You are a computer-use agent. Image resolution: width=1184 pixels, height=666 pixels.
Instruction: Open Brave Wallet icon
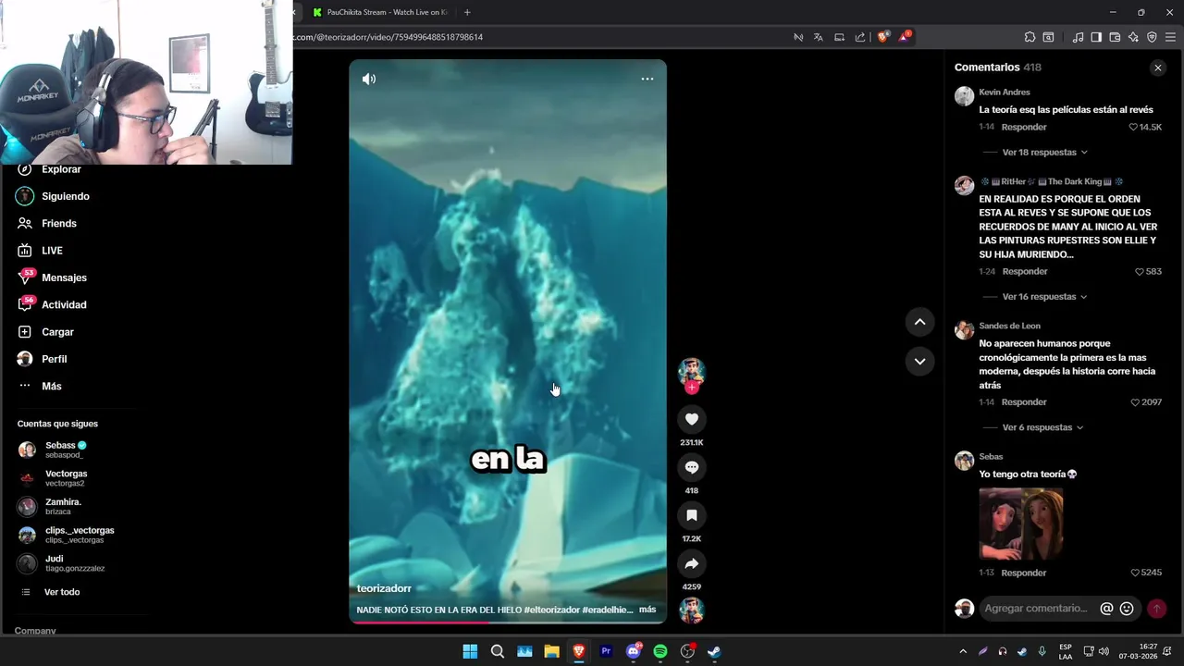click(x=1115, y=37)
